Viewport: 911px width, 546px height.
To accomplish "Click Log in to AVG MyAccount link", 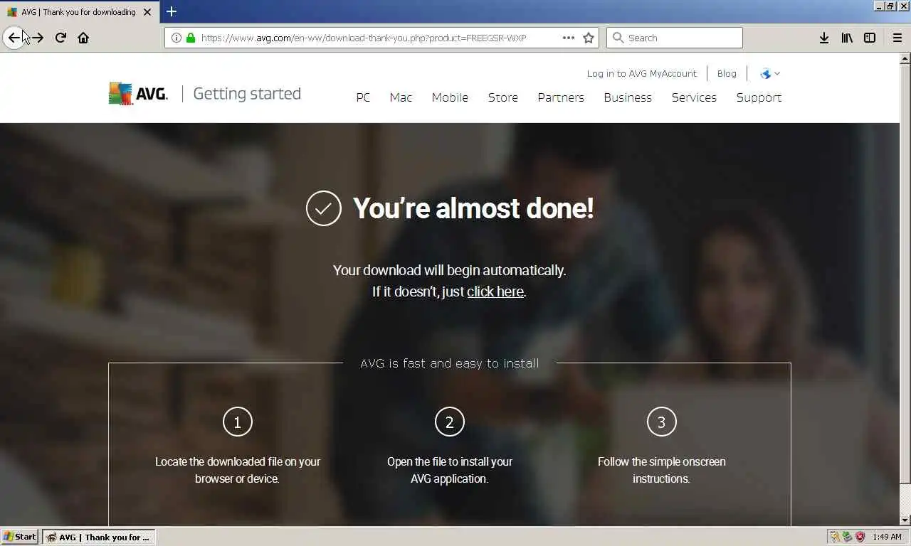I will pos(642,73).
